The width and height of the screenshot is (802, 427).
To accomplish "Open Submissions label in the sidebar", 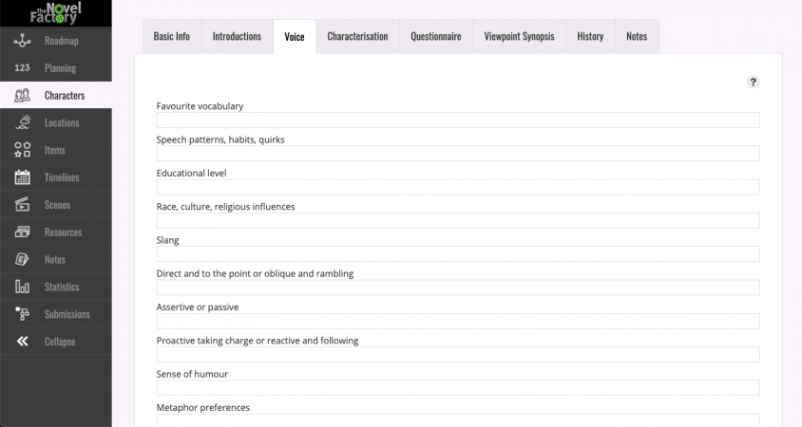I will pos(67,314).
